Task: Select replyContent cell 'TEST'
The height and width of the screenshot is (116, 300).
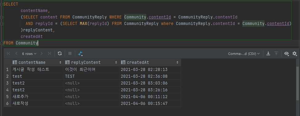Action: pyautogui.click(x=92, y=76)
